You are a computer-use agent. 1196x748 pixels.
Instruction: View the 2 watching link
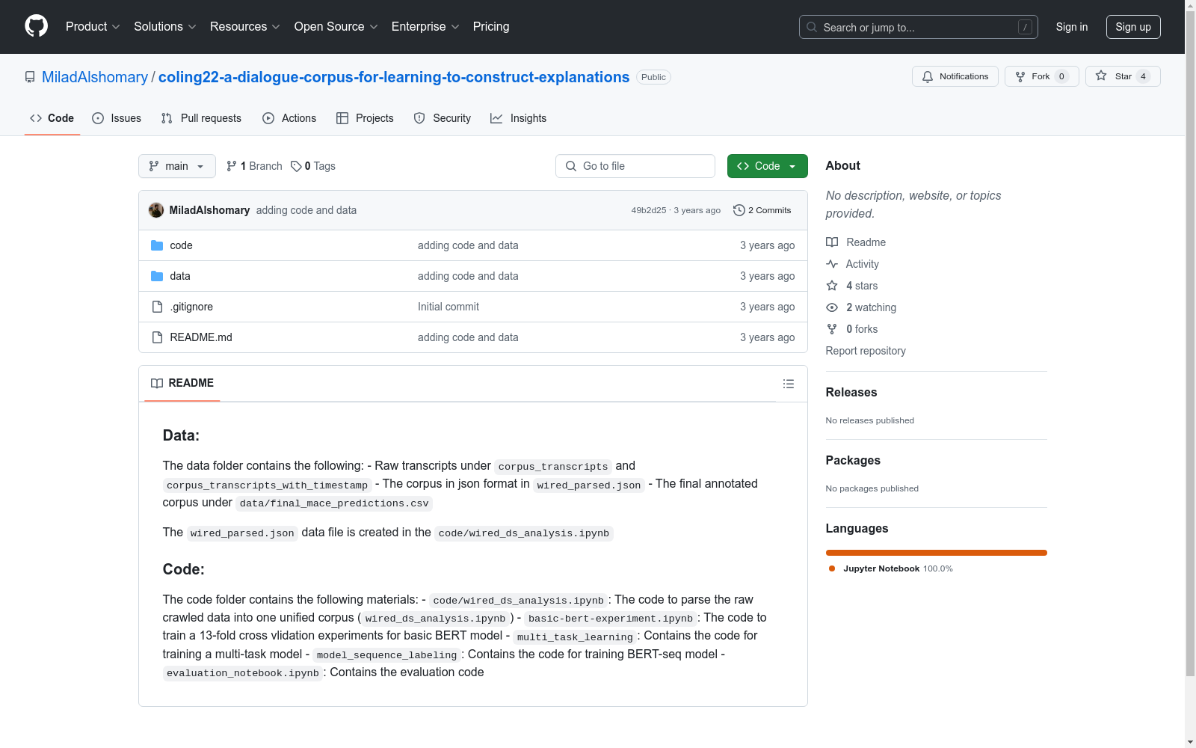coord(861,307)
